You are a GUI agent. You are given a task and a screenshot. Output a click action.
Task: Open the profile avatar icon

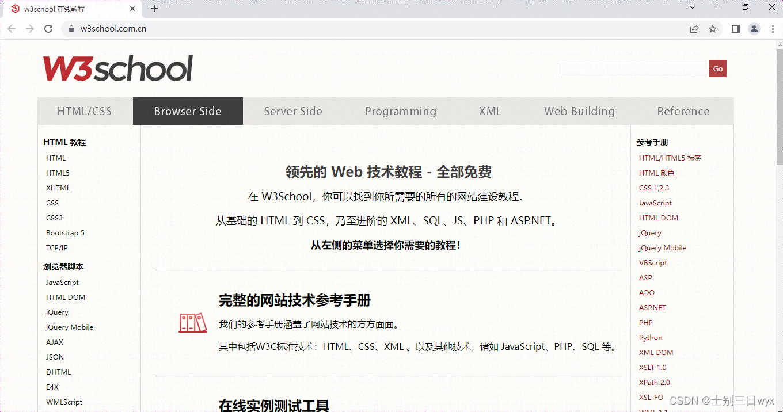coord(754,29)
